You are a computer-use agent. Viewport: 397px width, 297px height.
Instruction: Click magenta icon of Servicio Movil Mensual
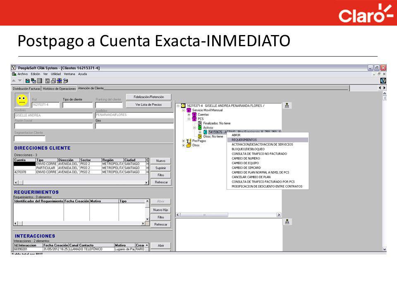189,110
